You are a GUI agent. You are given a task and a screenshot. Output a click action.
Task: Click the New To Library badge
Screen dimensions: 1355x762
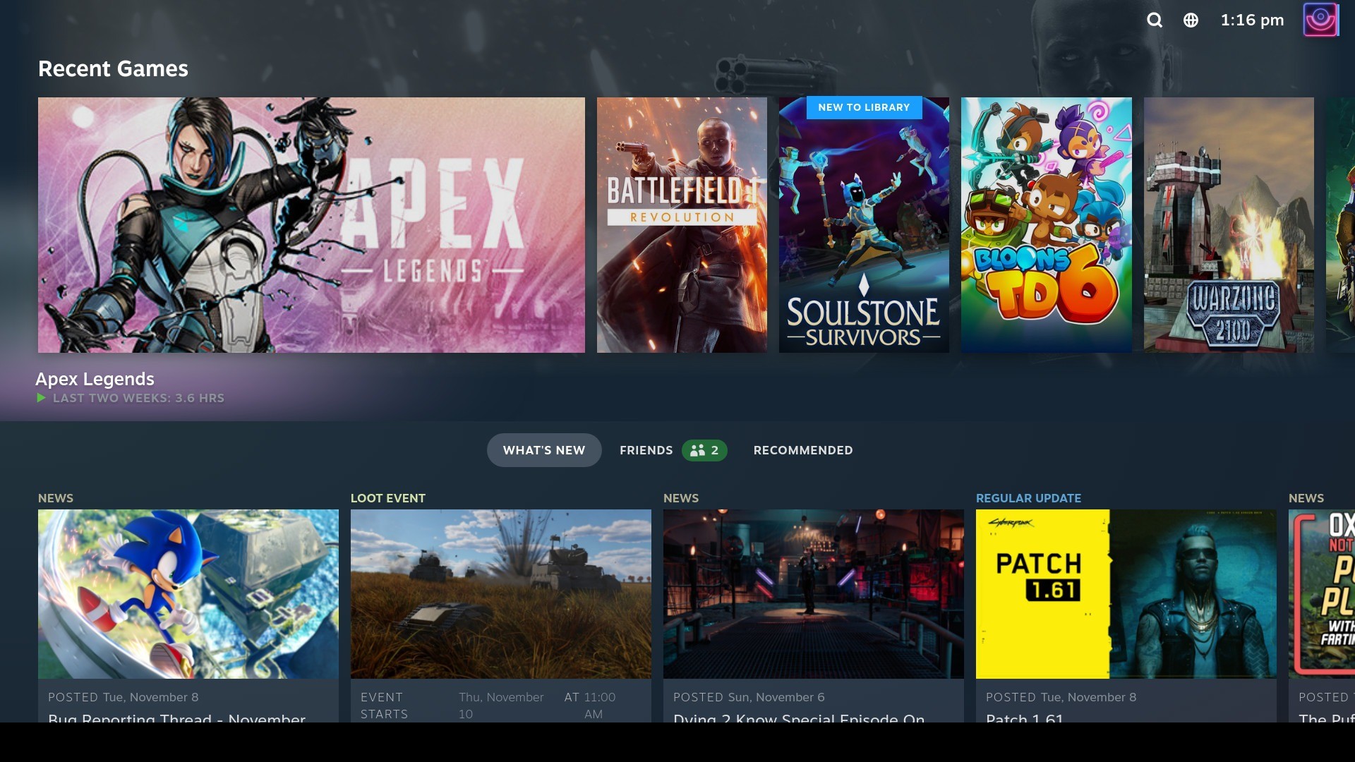864,107
